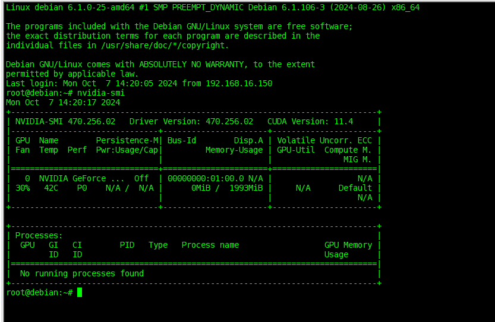Viewport: 495px width, 322px height.
Task: Click the Persistence-M Off value
Action: 141,178
